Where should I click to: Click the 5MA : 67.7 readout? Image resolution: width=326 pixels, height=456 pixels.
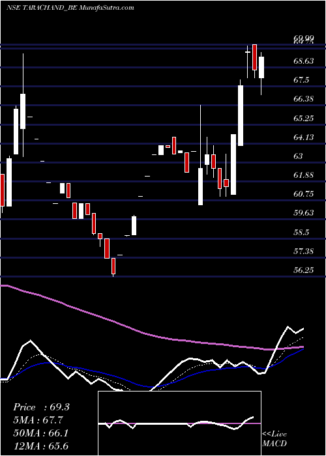tap(38, 420)
